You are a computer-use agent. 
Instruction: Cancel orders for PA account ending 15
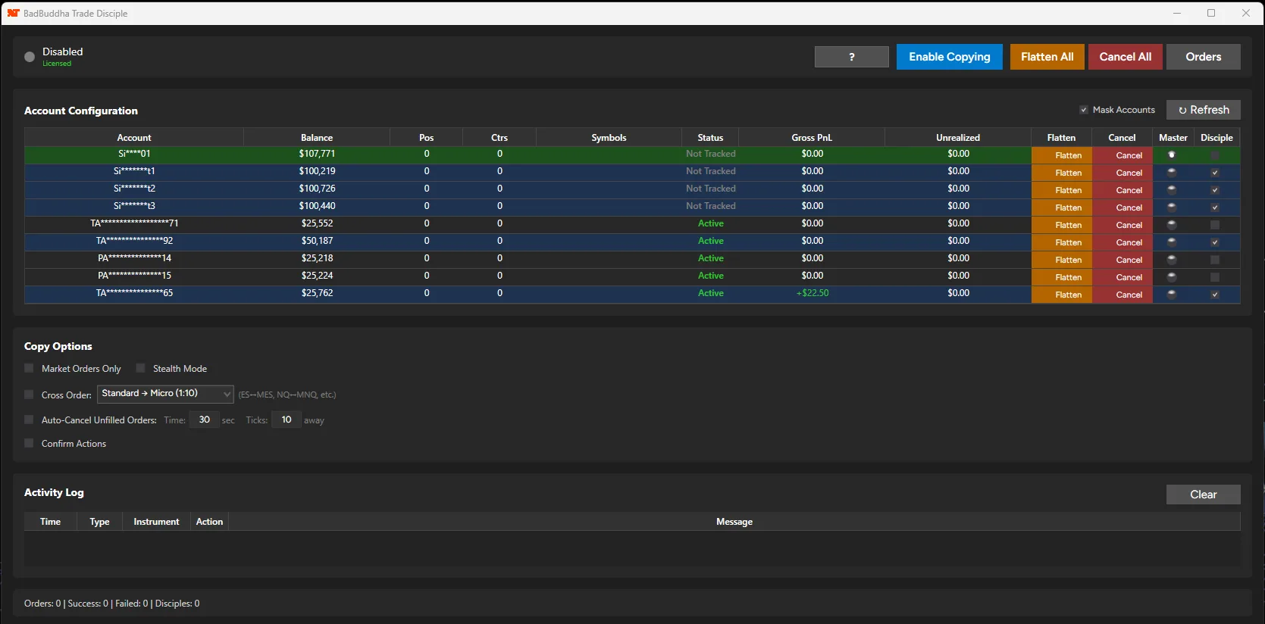(1123, 277)
